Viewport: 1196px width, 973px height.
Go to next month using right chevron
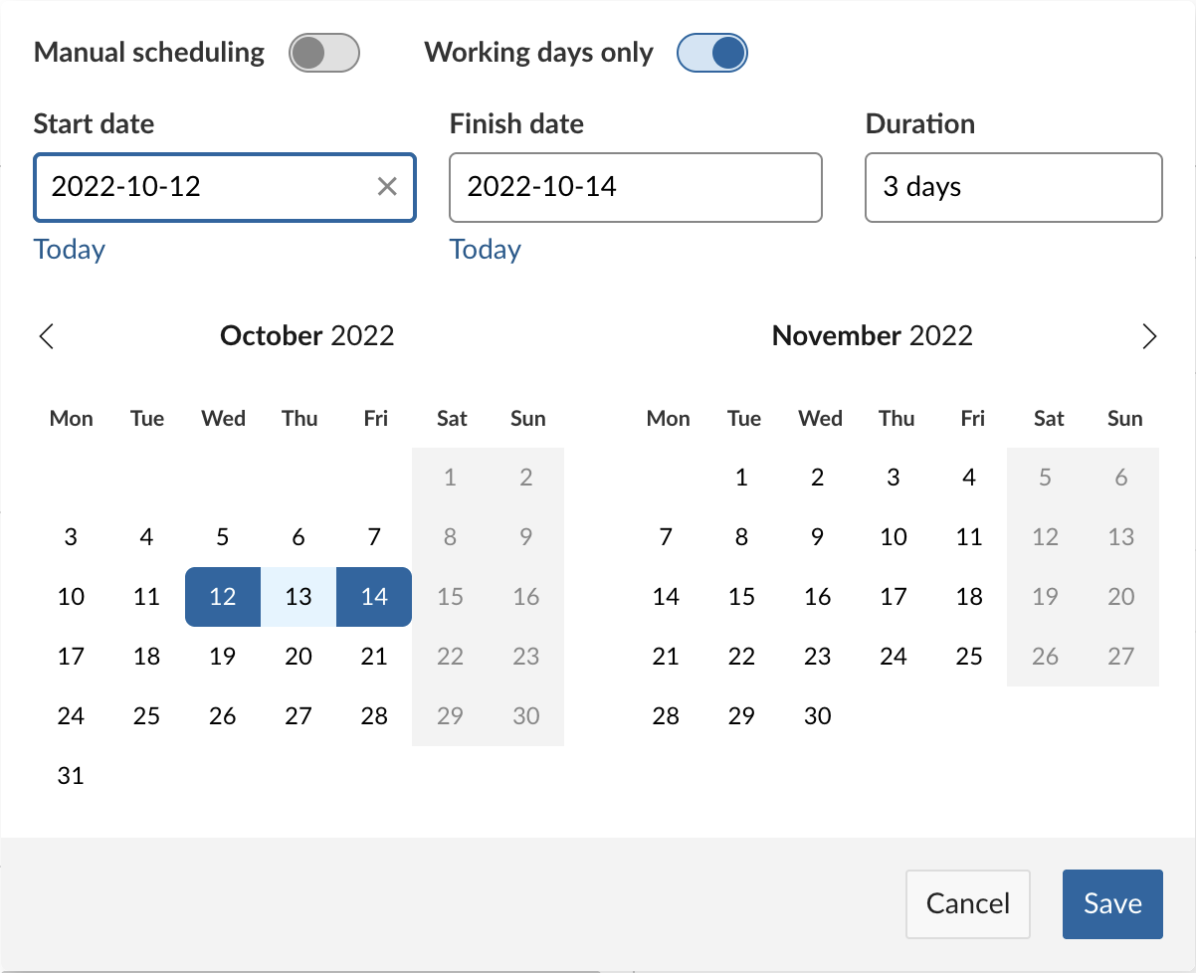coord(1149,336)
